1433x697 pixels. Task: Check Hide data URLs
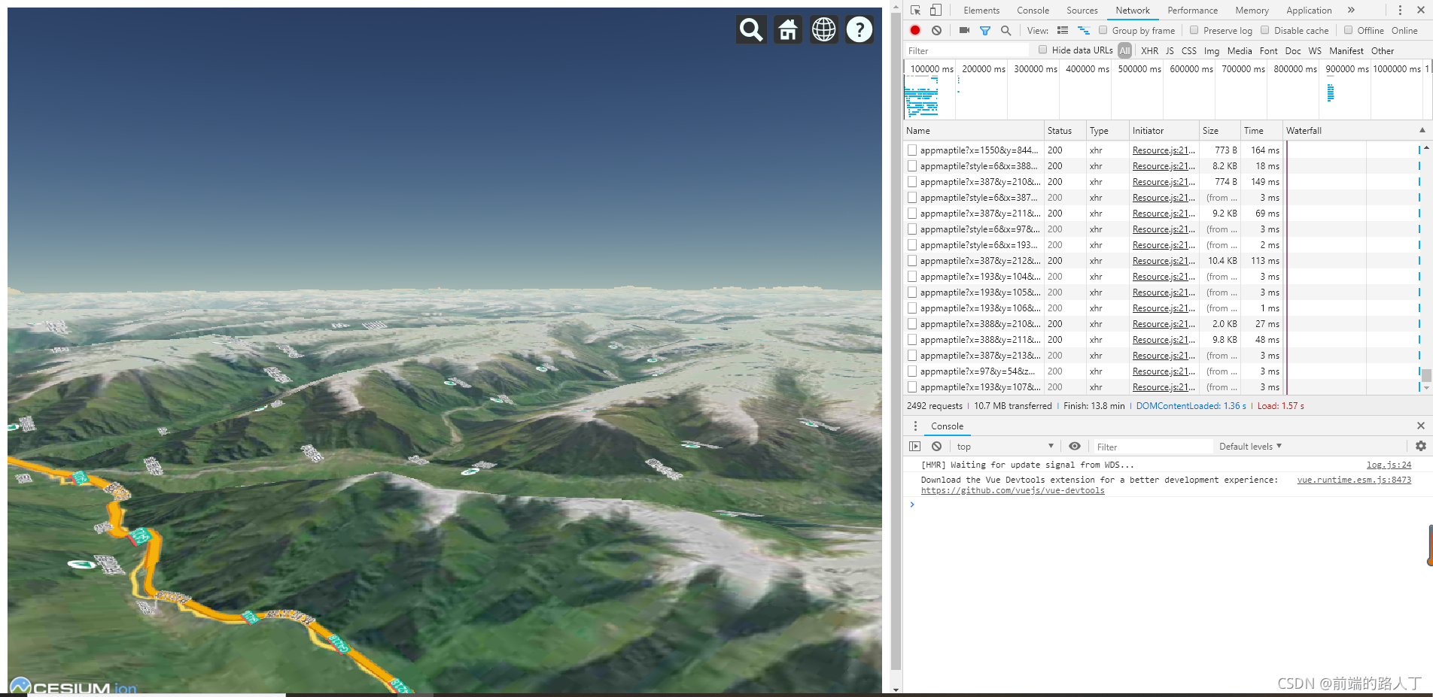pos(1042,50)
